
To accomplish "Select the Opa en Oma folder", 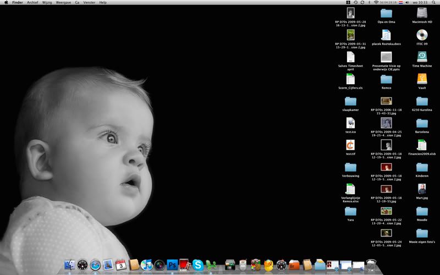I will tap(386, 13).
